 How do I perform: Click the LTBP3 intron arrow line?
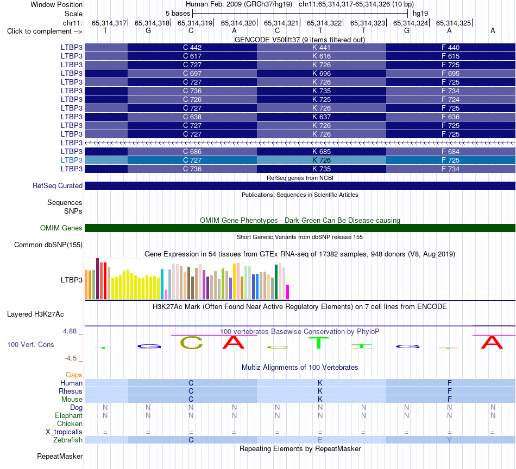tap(300, 143)
